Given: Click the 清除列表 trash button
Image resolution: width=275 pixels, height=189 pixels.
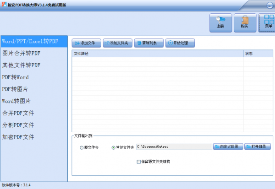Looking at the screenshot, I should coord(148,43).
